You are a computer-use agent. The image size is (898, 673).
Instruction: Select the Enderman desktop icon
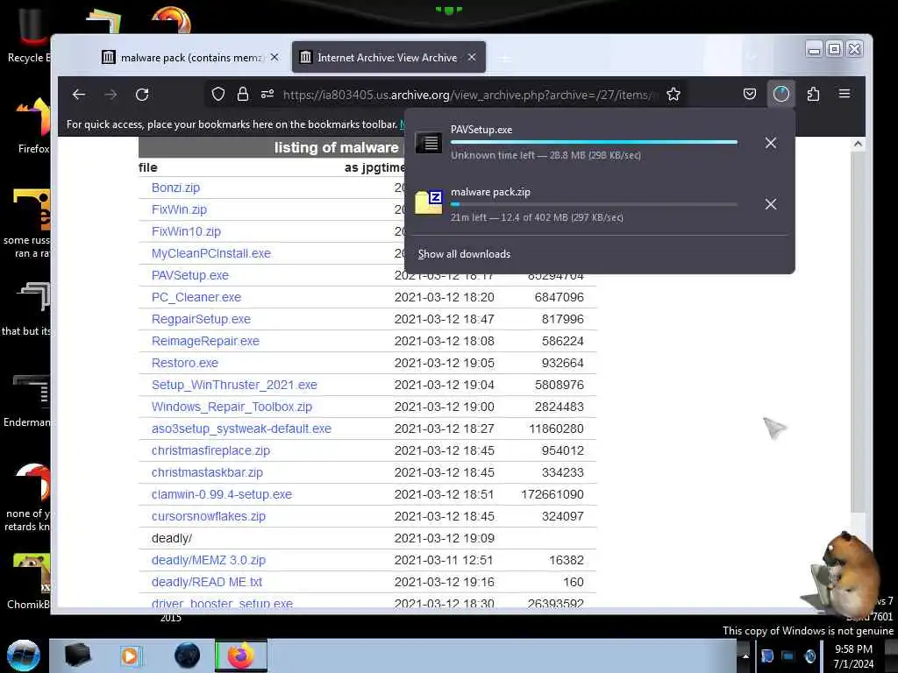pos(27,400)
